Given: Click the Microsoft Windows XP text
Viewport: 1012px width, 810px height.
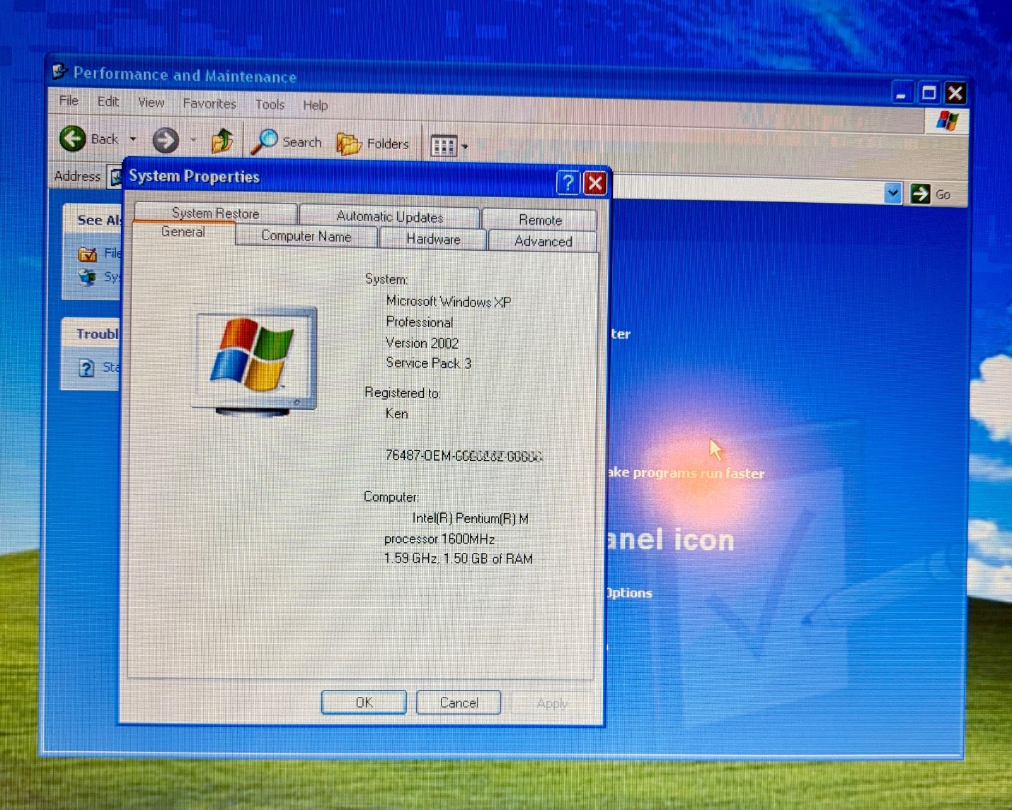Looking at the screenshot, I should 448,301.
